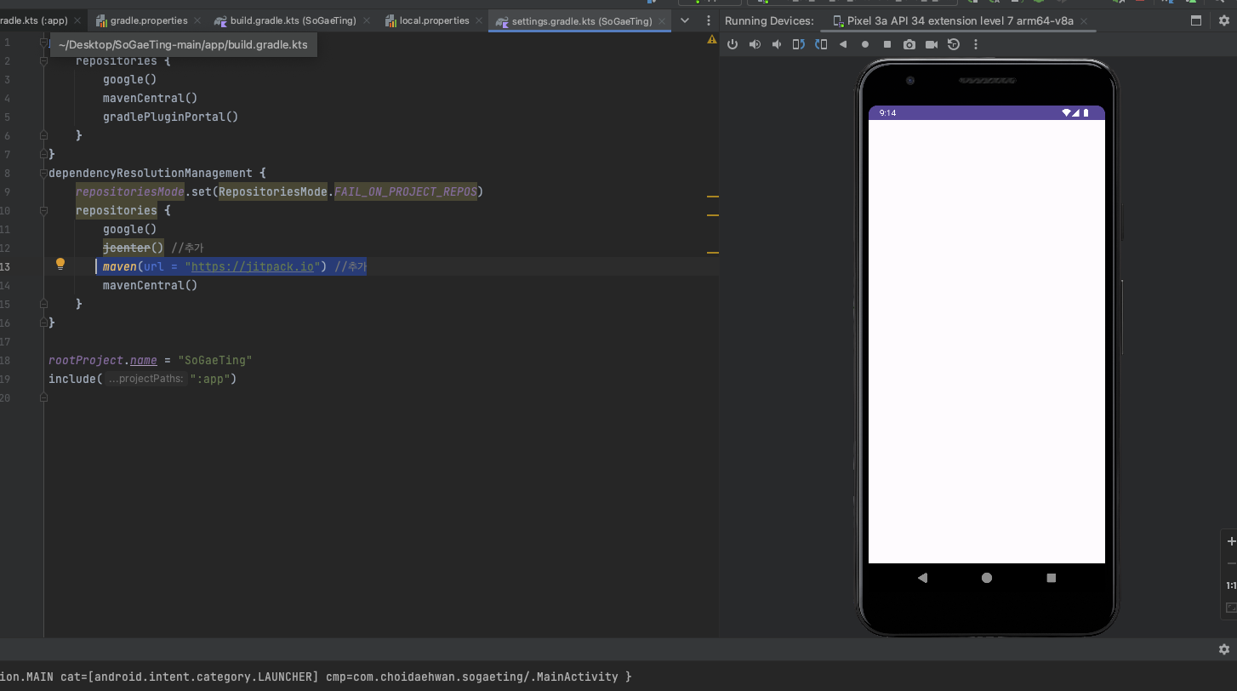Screen dimensions: 1237x691
Task: Rotate emulator device right
Action: coord(820,44)
